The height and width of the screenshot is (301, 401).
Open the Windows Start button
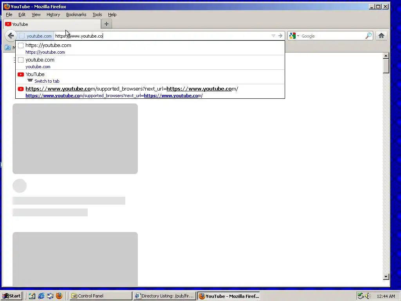pyautogui.click(x=11, y=296)
